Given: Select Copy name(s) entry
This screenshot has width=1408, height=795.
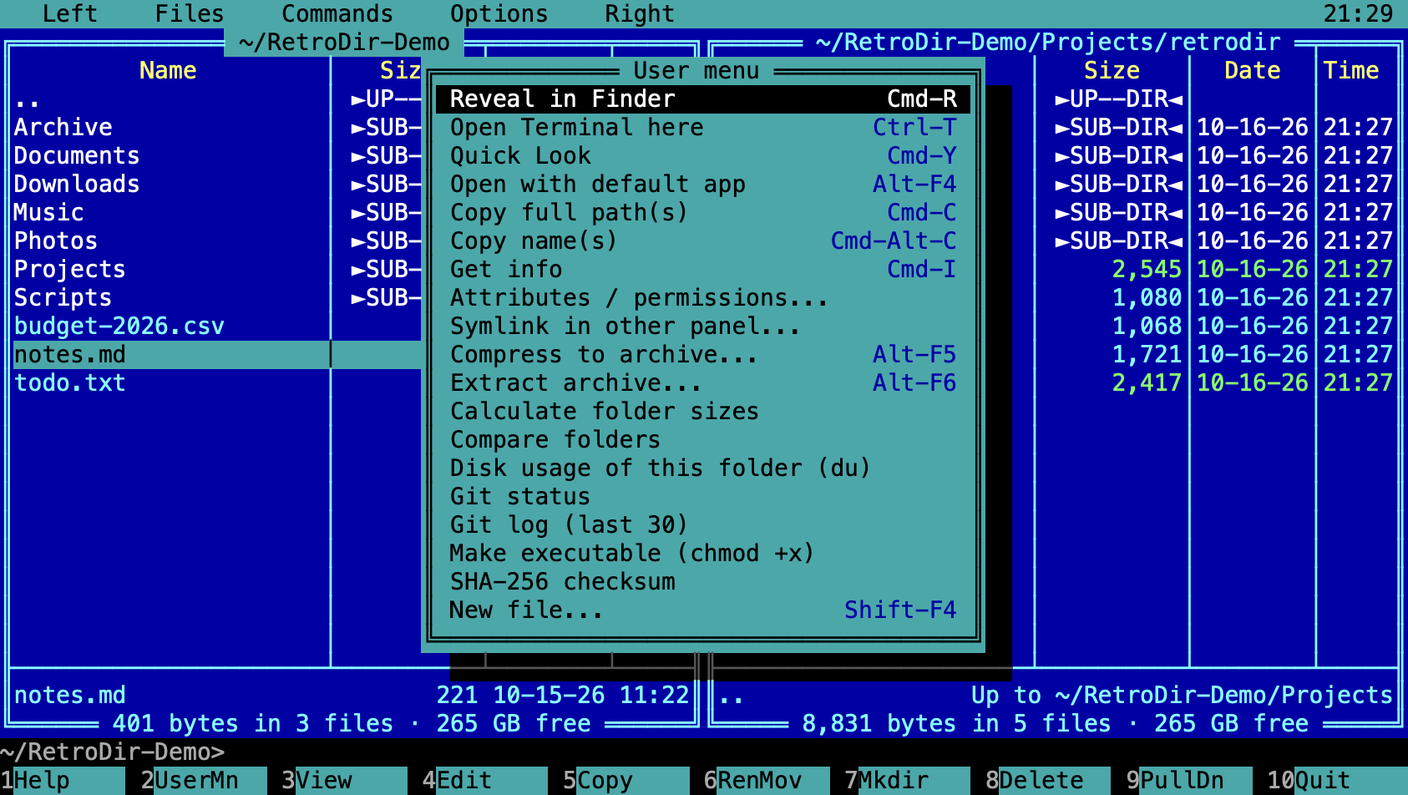Looking at the screenshot, I should pos(703,241).
